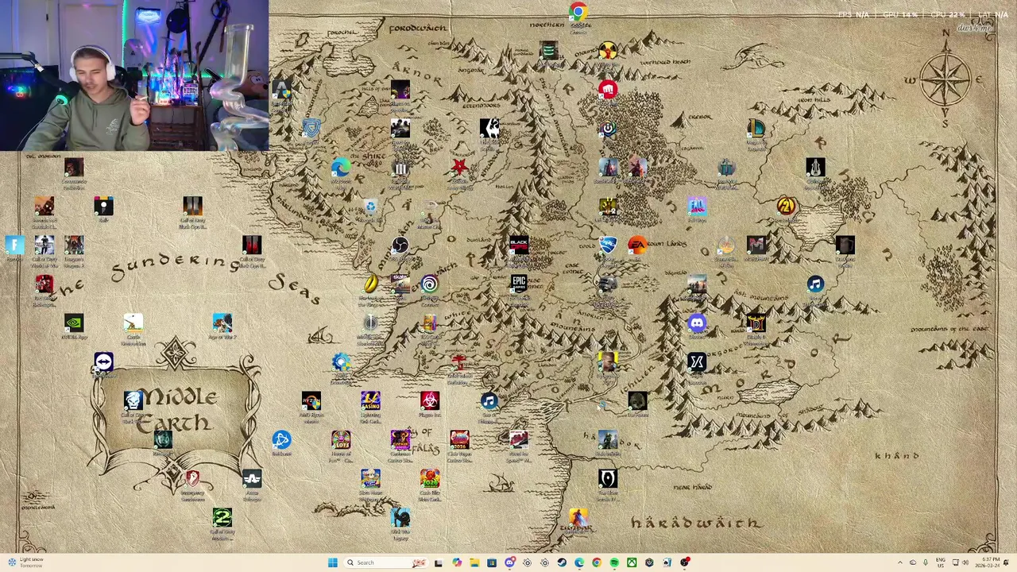Select the Recycle Bin desktop icon
Screen dimensions: 1017x572
(x=370, y=207)
